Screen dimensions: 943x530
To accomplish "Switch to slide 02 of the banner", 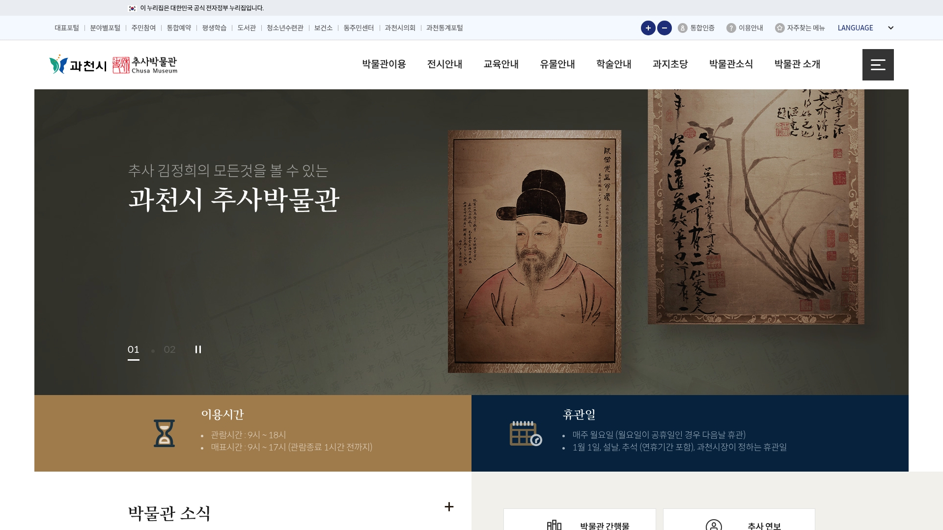I will click(x=169, y=349).
